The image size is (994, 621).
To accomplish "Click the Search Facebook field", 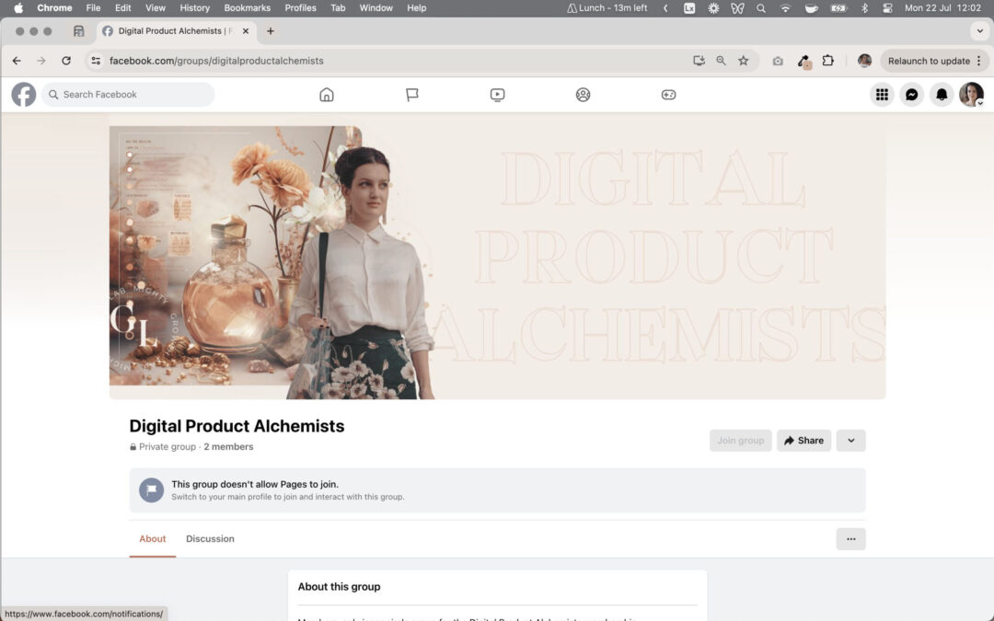I will click(x=129, y=95).
